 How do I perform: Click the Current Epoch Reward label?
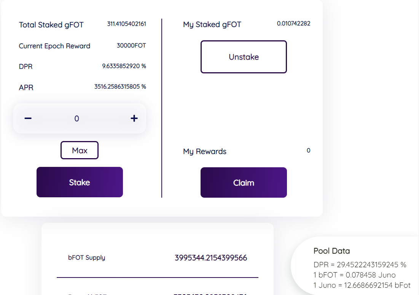(x=54, y=46)
